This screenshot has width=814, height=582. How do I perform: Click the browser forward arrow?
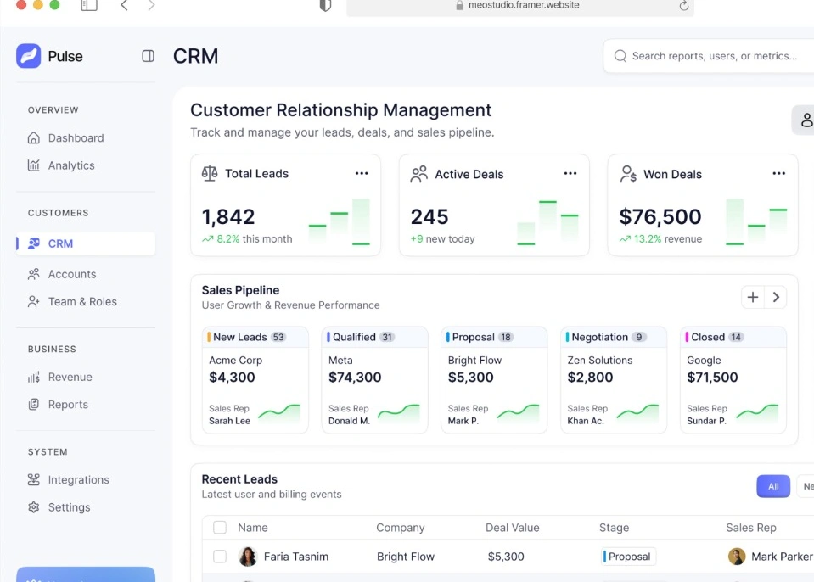click(x=151, y=5)
